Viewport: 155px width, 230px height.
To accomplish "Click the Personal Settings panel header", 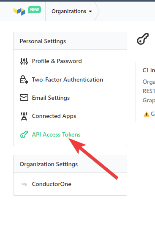I will pos(70,41).
